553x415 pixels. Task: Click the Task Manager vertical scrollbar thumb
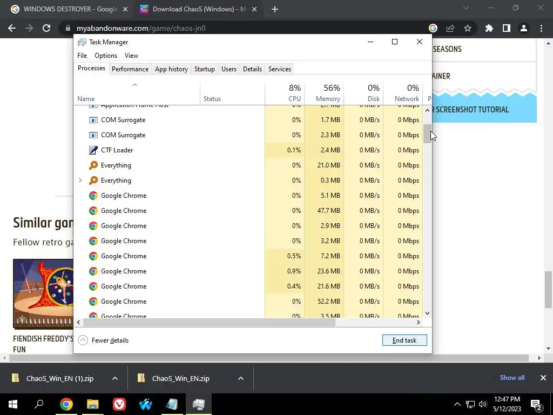point(427,133)
